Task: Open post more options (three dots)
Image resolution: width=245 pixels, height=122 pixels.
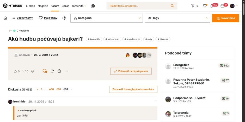Action: pyautogui.click(x=66, y=71)
